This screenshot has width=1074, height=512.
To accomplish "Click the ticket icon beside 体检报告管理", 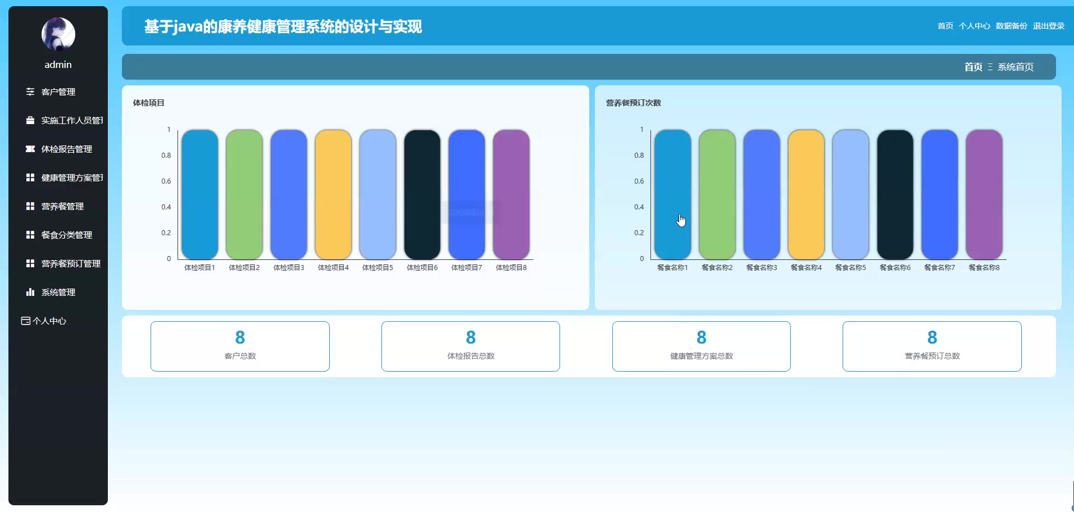I will click(30, 149).
